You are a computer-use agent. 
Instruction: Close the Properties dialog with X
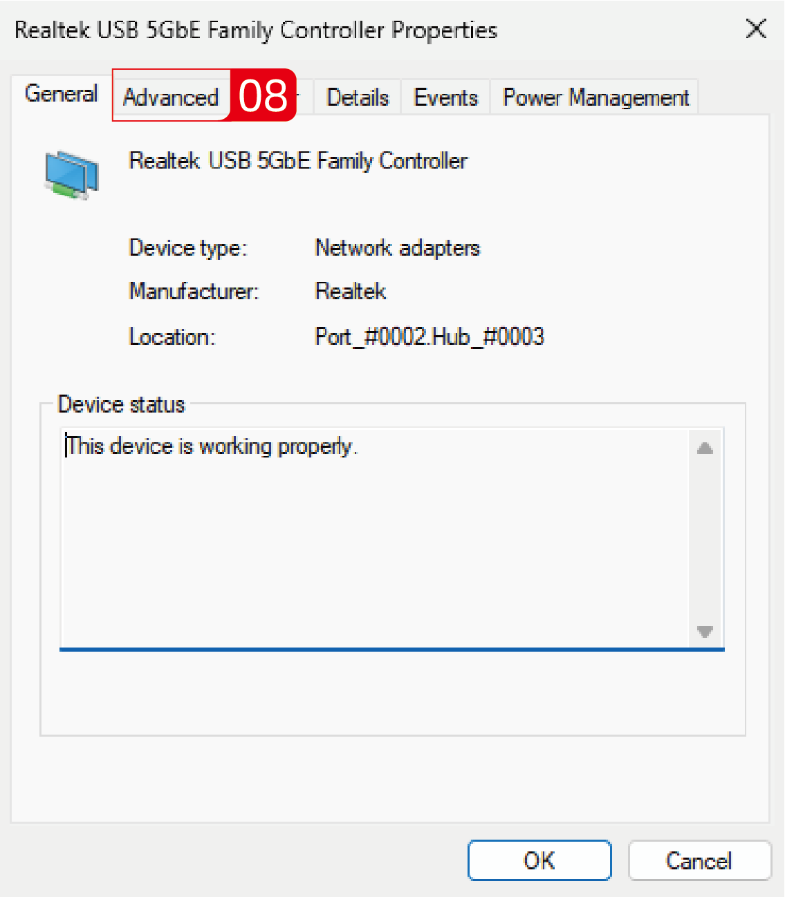pyautogui.click(x=756, y=29)
